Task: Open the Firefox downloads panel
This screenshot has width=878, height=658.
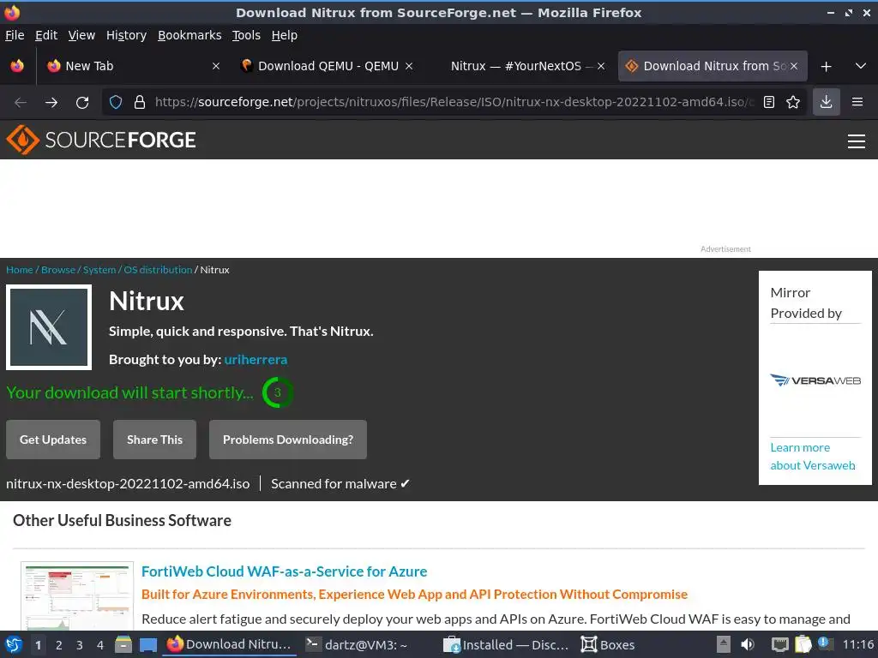Action: 826,103
